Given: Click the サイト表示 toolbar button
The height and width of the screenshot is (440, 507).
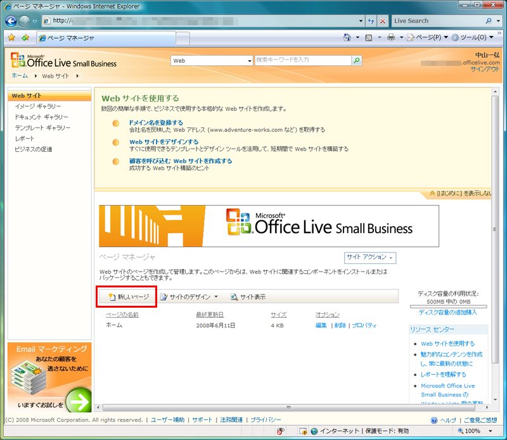Looking at the screenshot, I should click(248, 297).
